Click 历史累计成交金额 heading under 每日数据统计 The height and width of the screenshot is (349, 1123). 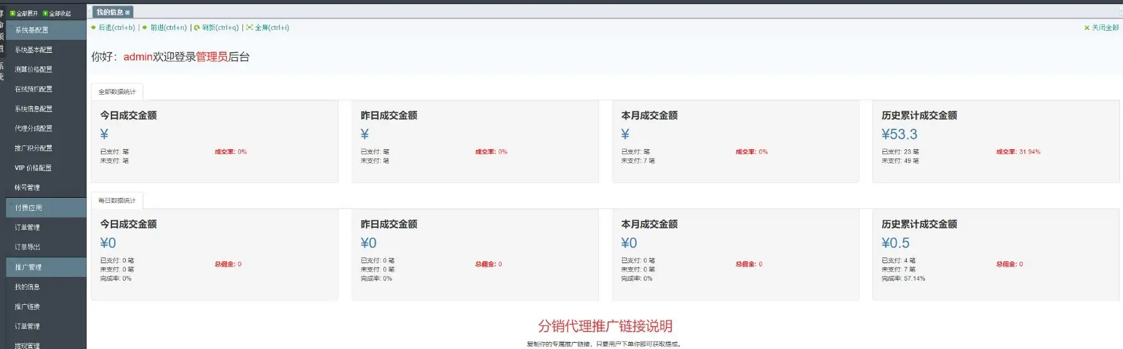919,225
